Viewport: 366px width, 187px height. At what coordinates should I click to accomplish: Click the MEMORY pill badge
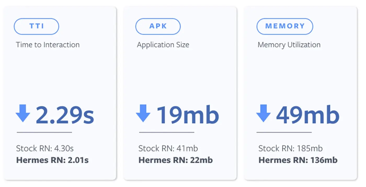click(285, 26)
